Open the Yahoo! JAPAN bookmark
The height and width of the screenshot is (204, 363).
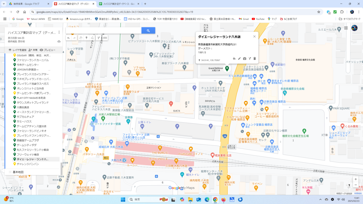coord(36,19)
